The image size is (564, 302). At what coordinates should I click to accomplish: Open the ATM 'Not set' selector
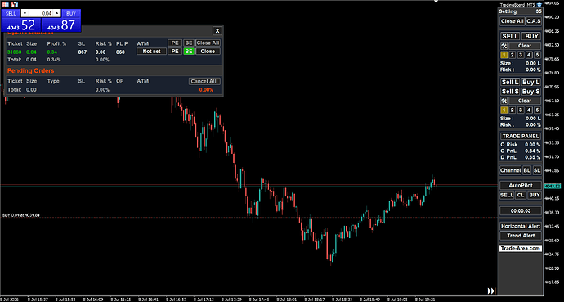[151, 52]
